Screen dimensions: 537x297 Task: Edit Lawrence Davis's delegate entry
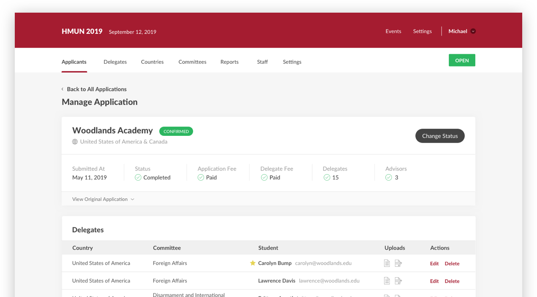[x=434, y=281]
